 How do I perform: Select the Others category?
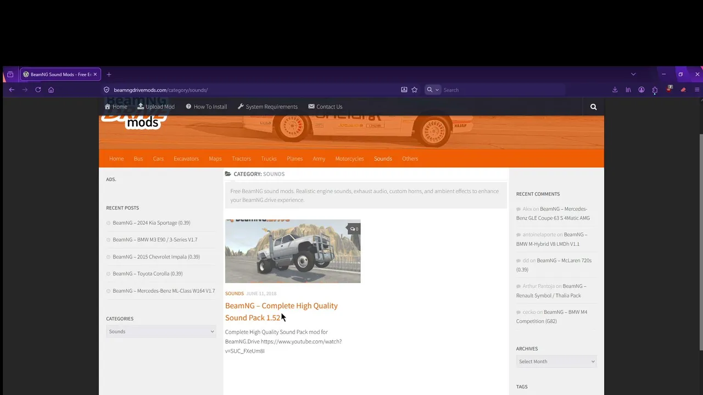point(410,159)
